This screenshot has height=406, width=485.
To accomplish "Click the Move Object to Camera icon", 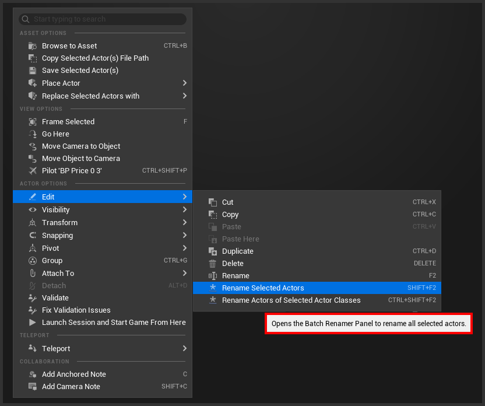I will pyautogui.click(x=33, y=159).
